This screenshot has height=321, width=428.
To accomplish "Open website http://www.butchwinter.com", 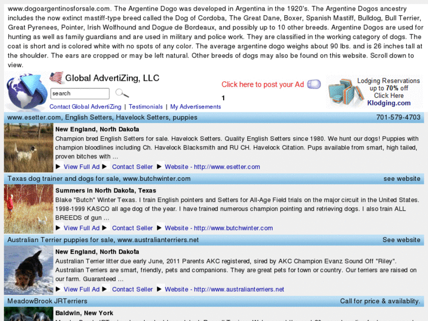I will pos(219,228).
